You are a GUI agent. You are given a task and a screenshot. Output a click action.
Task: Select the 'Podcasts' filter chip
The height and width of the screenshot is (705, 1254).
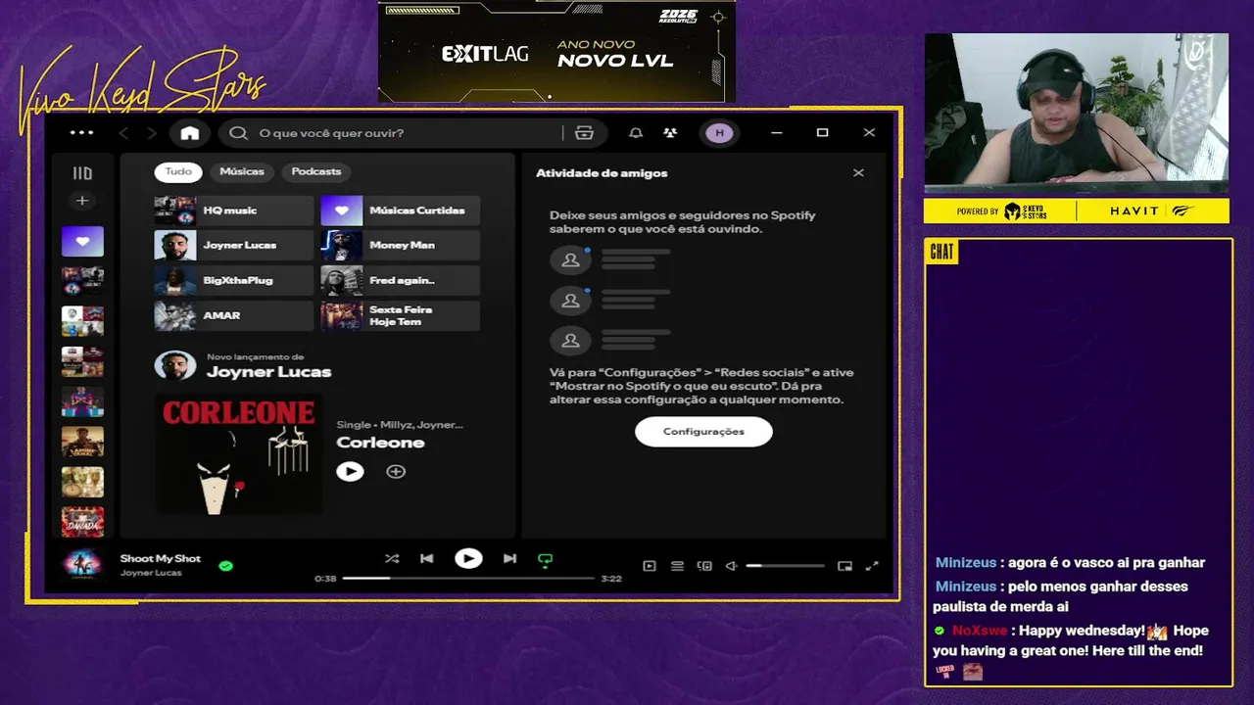click(x=316, y=171)
